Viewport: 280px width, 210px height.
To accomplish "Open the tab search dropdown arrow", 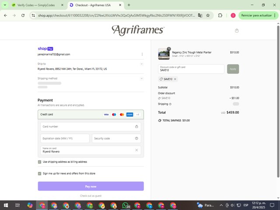I will [x=5, y=5].
